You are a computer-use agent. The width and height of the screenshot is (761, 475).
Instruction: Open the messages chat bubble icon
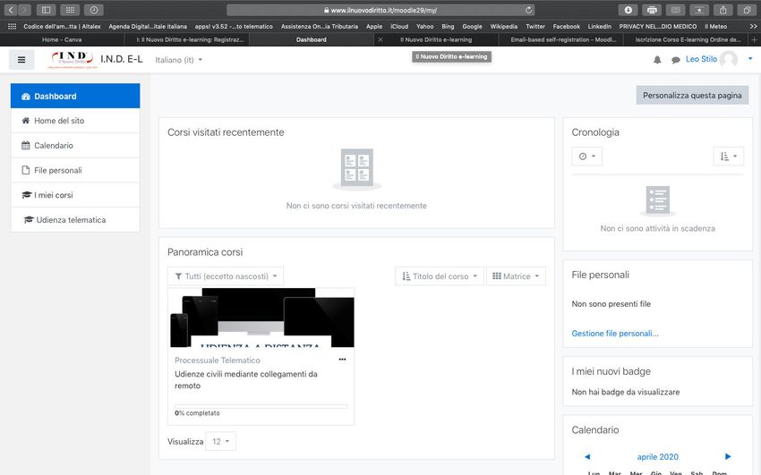pos(675,60)
